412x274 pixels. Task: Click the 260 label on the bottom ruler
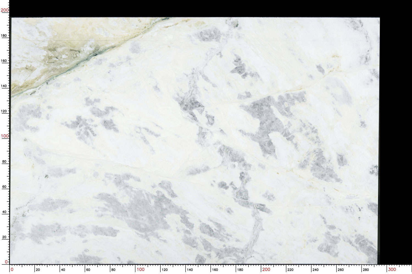pos(340,270)
